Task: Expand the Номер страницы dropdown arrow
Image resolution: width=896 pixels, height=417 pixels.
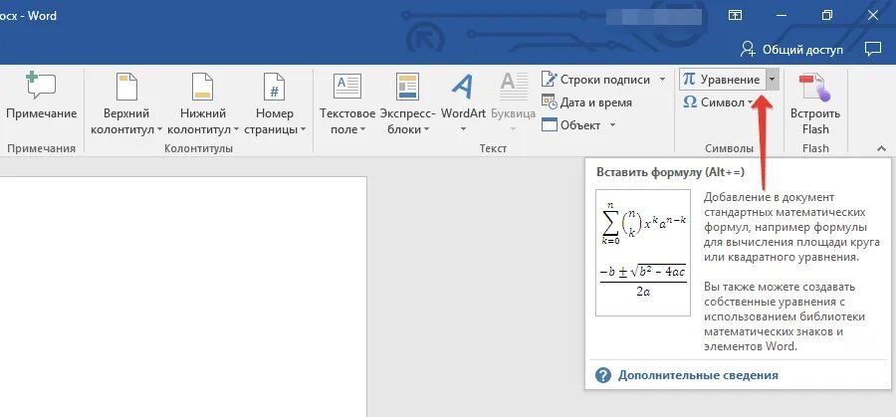Action: (x=303, y=129)
